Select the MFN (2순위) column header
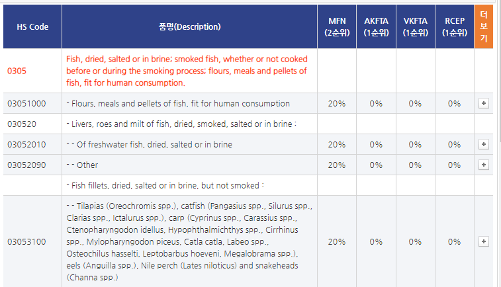 click(337, 27)
